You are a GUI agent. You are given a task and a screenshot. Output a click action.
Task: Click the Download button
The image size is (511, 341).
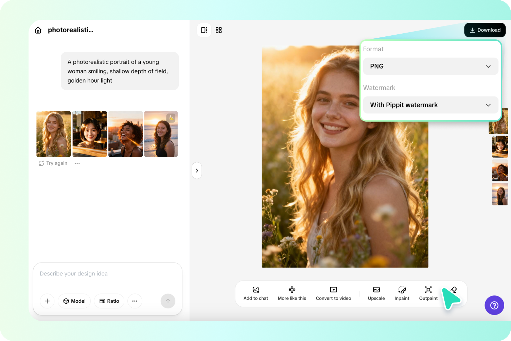pos(485,30)
